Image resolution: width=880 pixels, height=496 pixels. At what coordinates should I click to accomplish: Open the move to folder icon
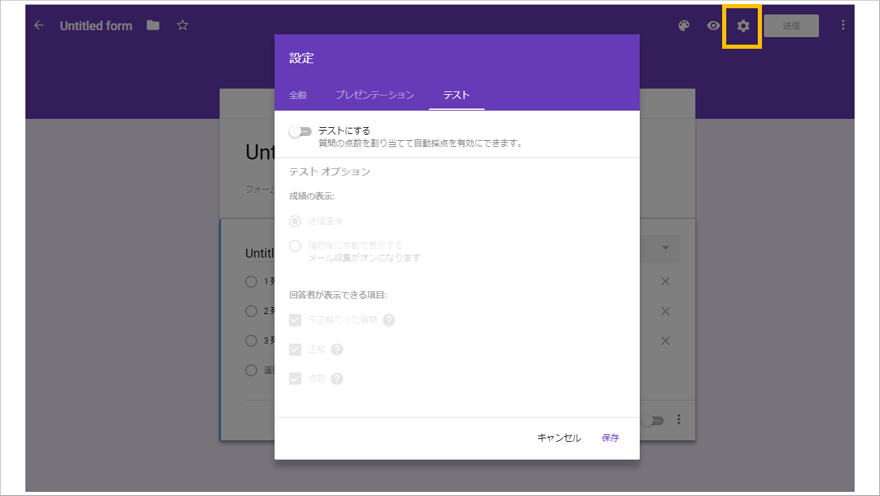(x=152, y=25)
